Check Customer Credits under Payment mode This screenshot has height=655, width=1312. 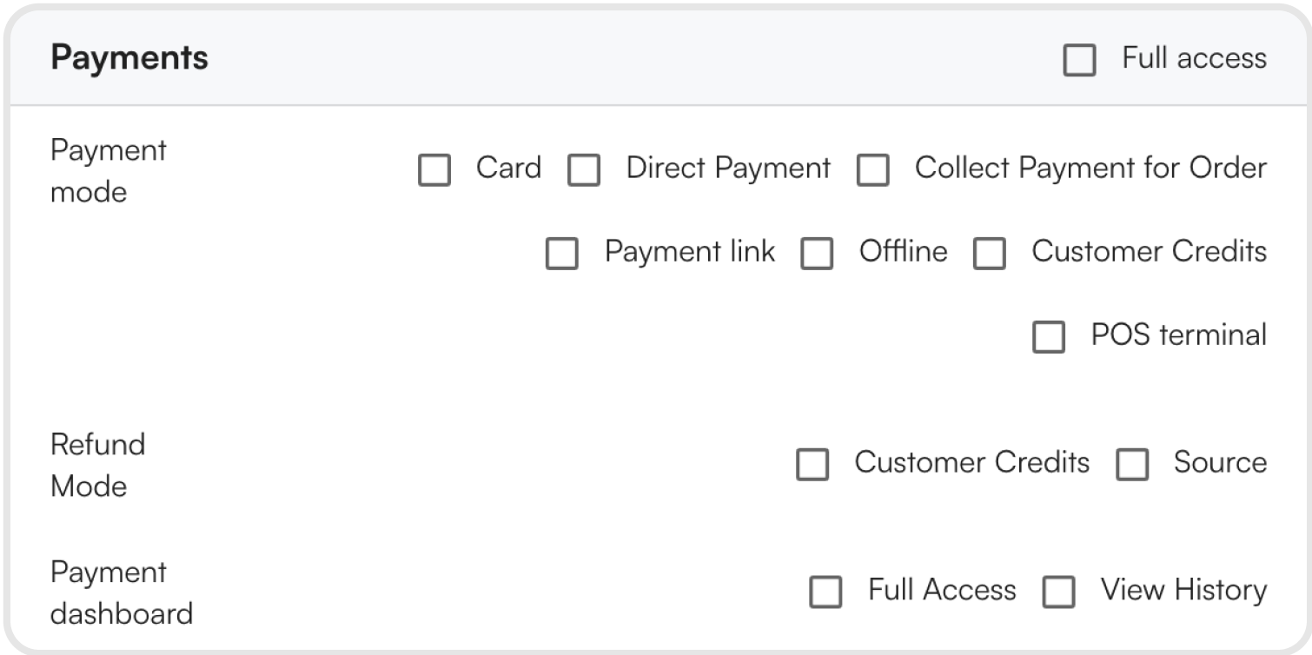[x=990, y=254]
